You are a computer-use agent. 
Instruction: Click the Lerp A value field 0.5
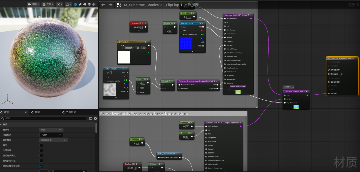pyautogui.click(x=143, y=83)
